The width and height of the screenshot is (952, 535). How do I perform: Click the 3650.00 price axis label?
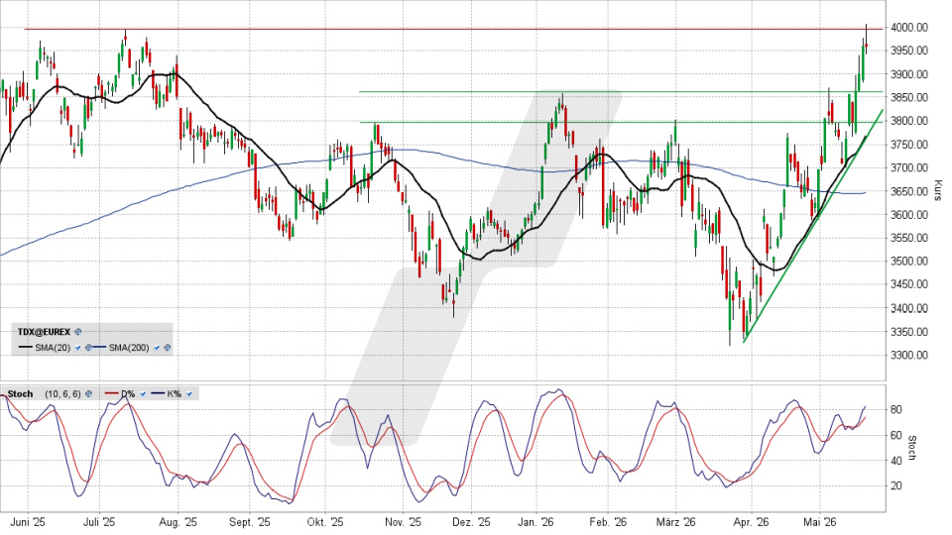tap(909, 191)
